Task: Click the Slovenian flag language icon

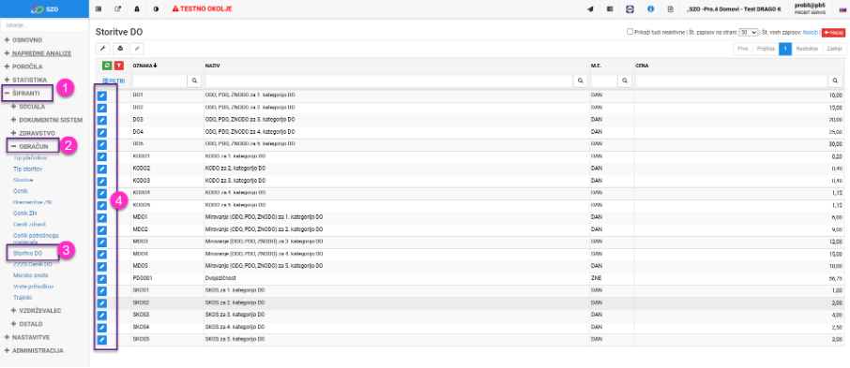Action: point(842,9)
